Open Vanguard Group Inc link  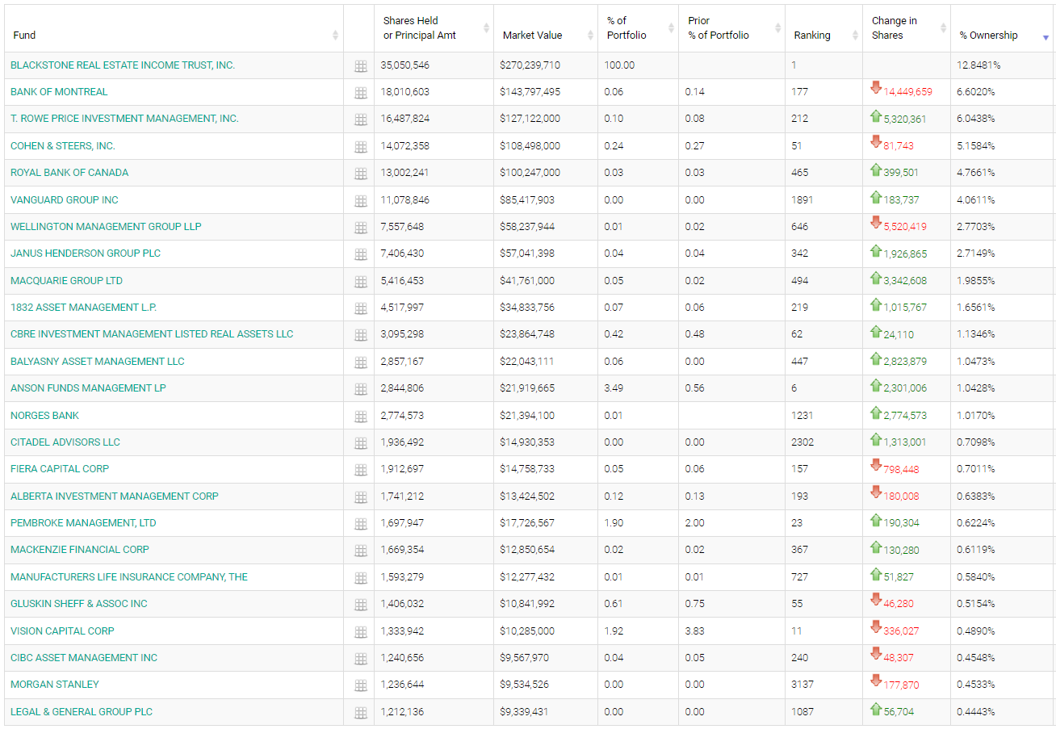tap(65, 200)
